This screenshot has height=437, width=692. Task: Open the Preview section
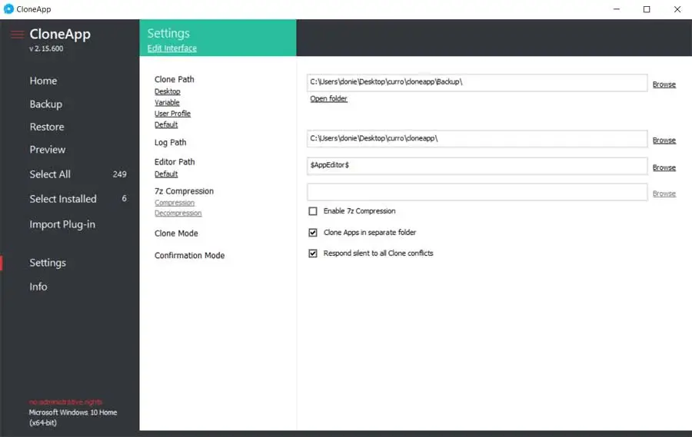(48, 150)
